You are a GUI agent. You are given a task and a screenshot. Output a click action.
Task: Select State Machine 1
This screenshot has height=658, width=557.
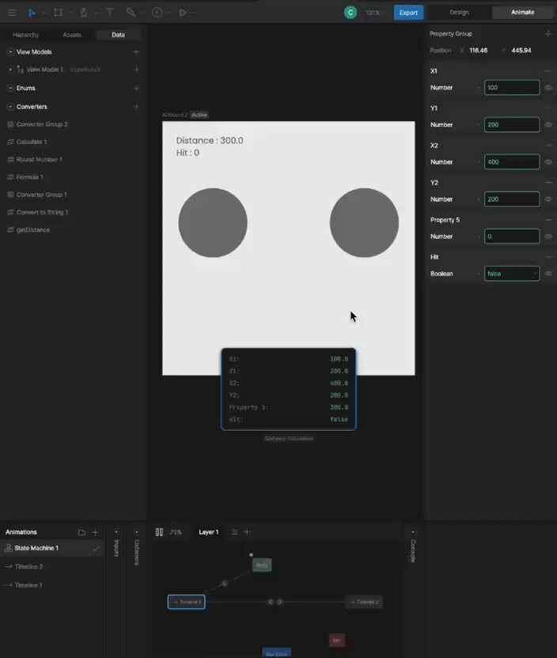coord(52,548)
